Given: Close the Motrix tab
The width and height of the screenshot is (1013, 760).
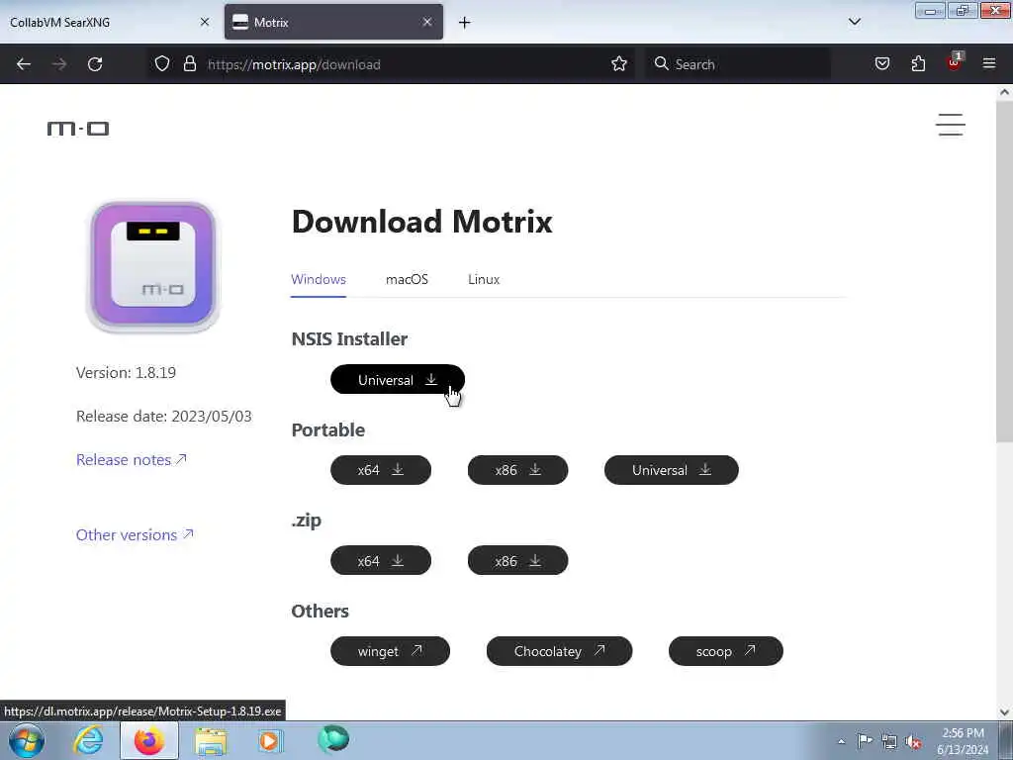Looking at the screenshot, I should pos(427,22).
